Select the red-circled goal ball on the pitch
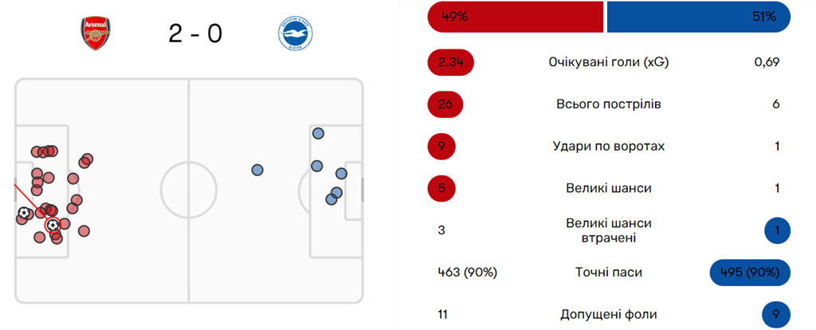This screenshot has height=330, width=816. coord(53,226)
